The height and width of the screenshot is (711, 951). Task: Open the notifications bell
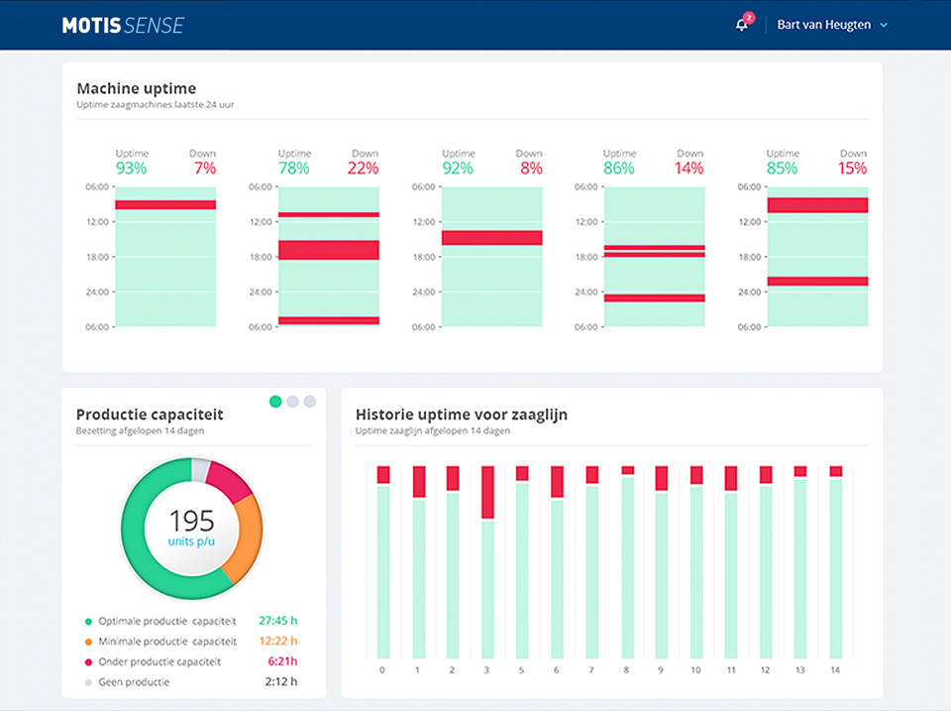coord(742,25)
